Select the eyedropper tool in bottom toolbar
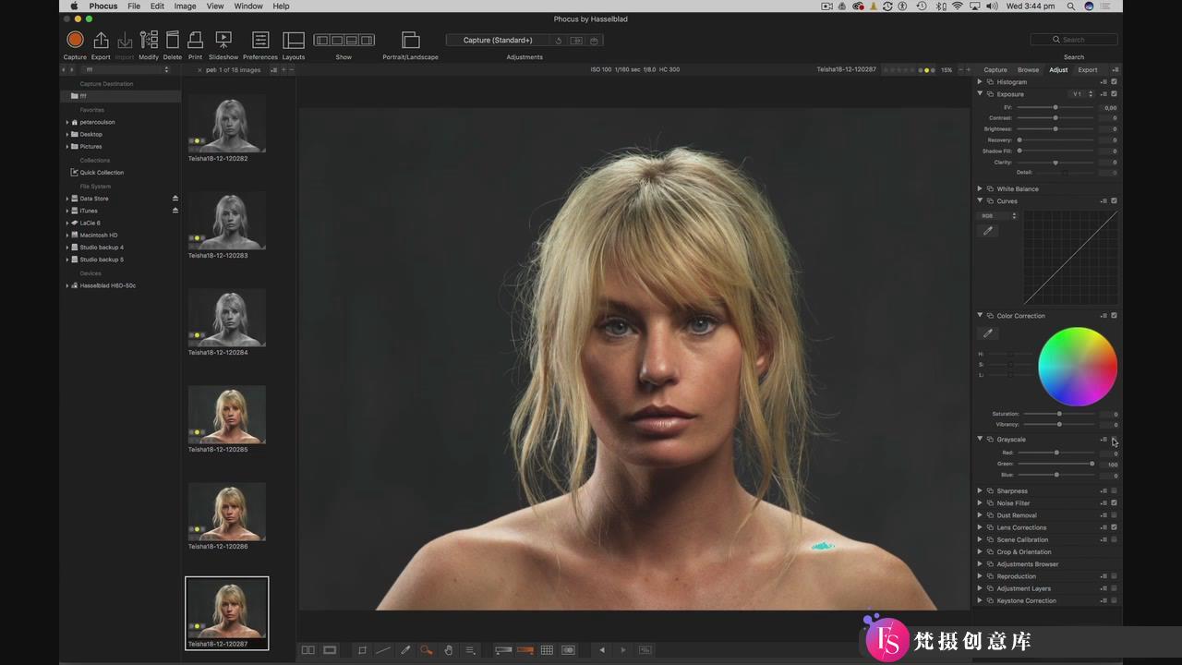Screen dimensions: 1182x665 pos(405,650)
